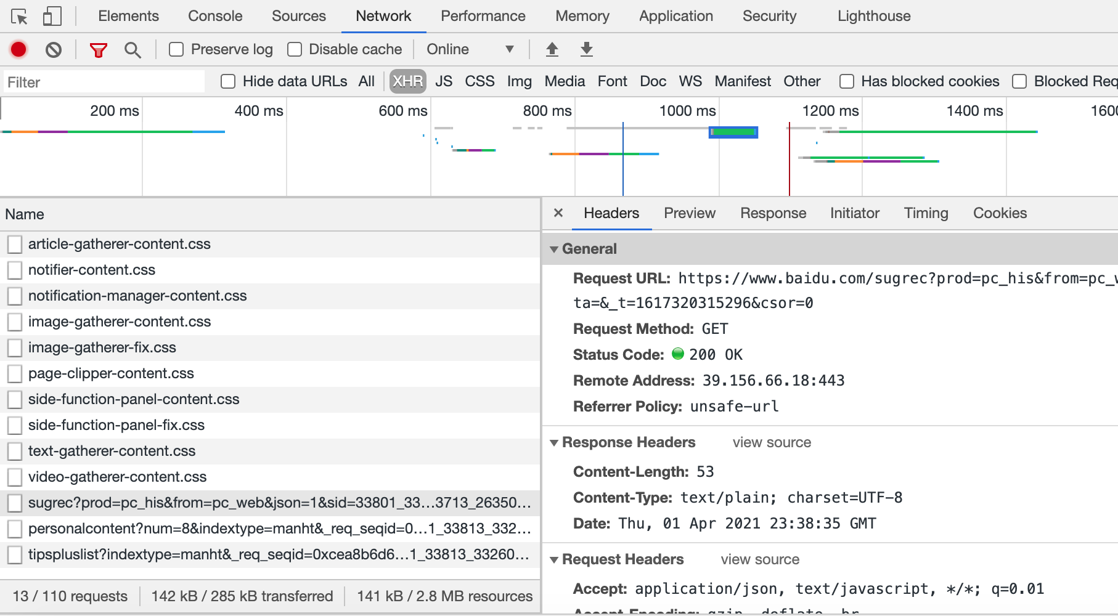The width and height of the screenshot is (1118, 616).
Task: Collapse the General section
Action: [x=554, y=249]
